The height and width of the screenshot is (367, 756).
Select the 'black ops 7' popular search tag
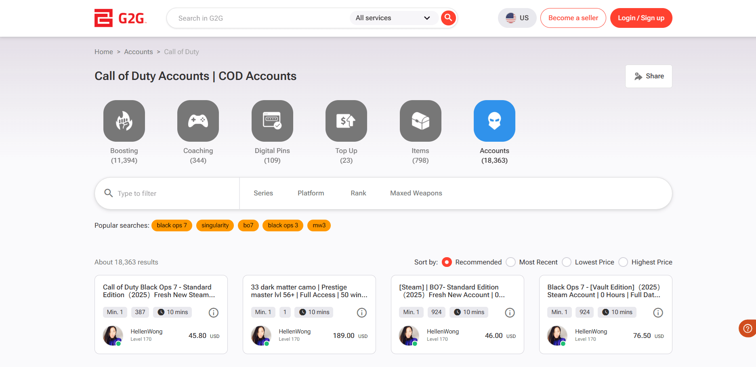pyautogui.click(x=172, y=225)
